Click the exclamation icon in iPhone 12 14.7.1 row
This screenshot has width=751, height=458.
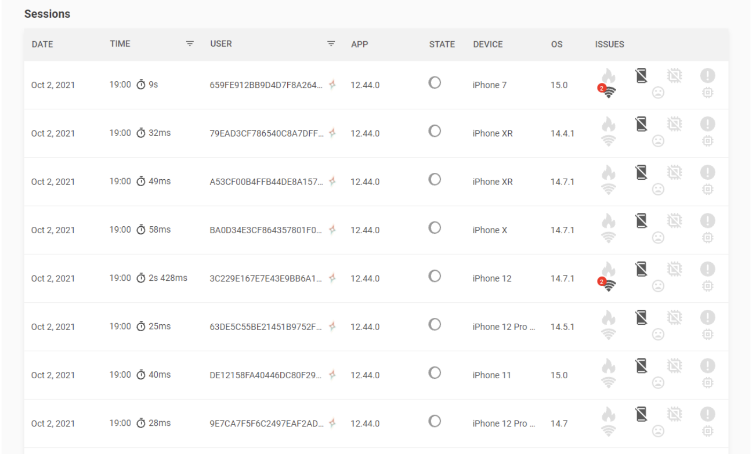click(x=708, y=269)
